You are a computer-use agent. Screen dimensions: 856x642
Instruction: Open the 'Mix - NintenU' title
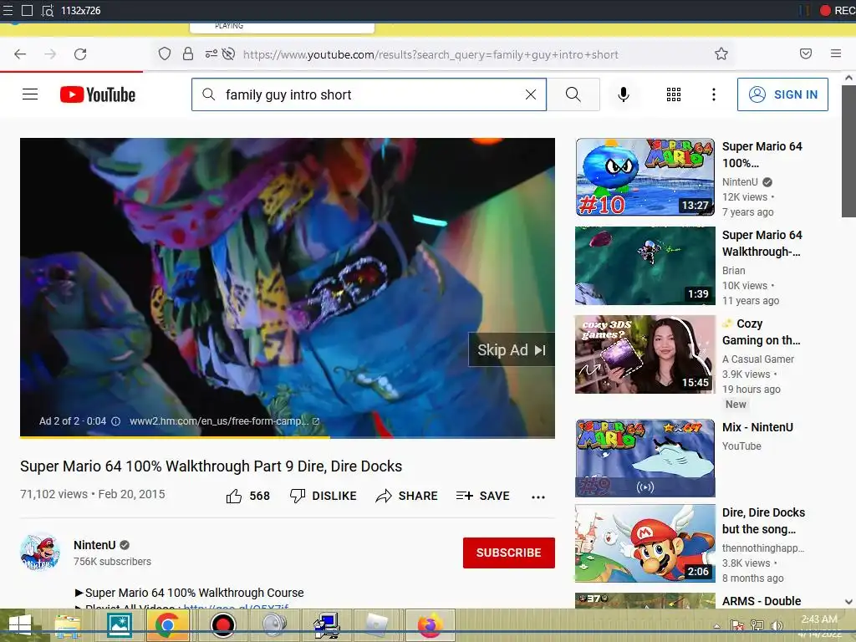tap(757, 427)
